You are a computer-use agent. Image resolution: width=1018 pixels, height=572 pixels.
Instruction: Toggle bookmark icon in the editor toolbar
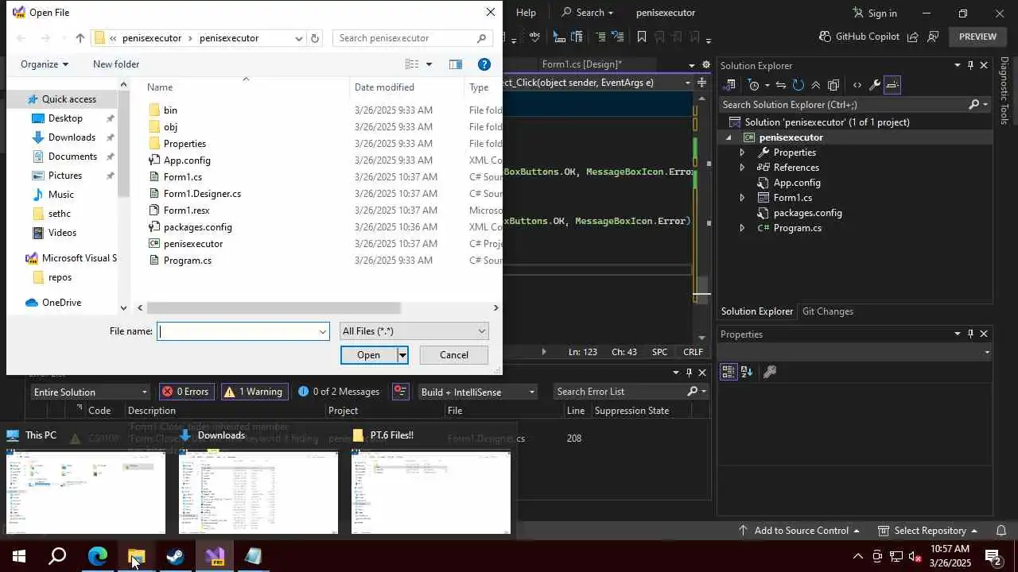[x=642, y=37]
